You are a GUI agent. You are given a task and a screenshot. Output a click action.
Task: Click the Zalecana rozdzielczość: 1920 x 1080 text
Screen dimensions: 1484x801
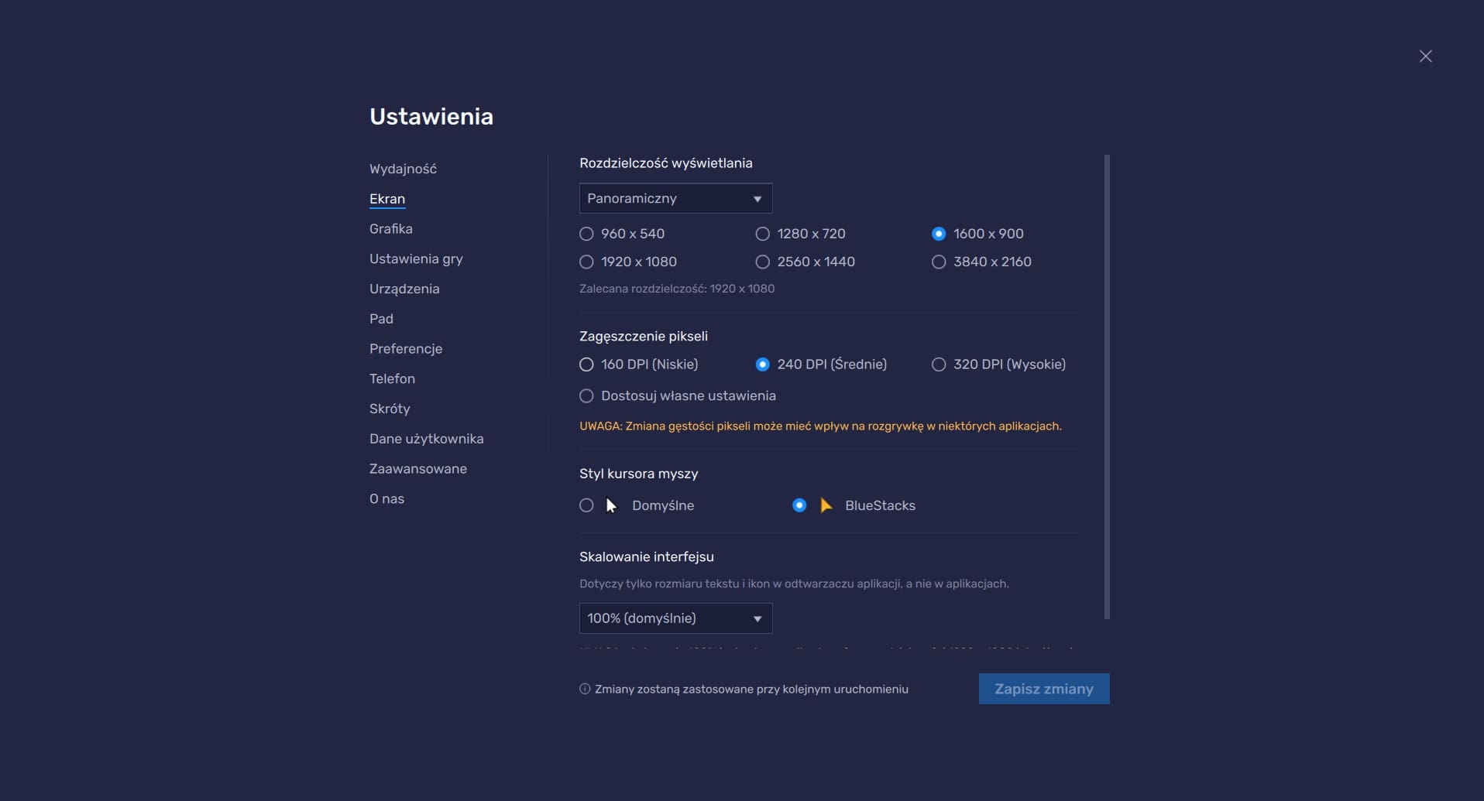[677, 289]
